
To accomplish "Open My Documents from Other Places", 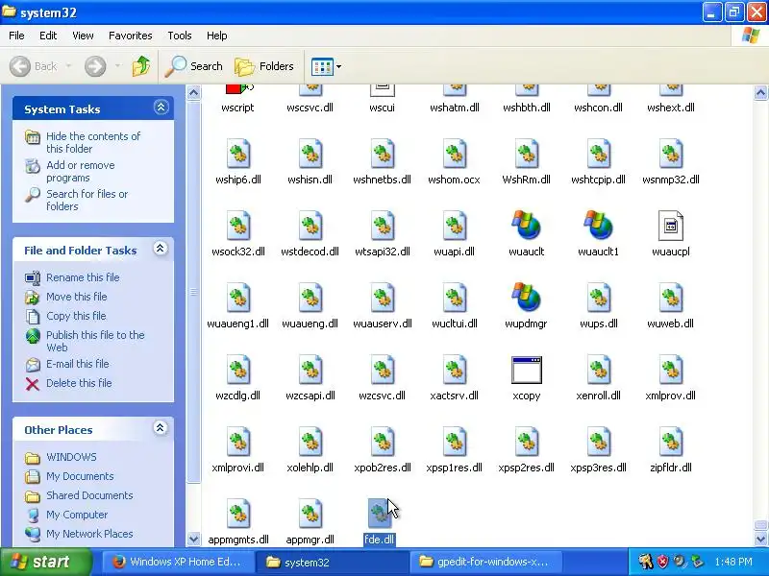I will 80,476.
